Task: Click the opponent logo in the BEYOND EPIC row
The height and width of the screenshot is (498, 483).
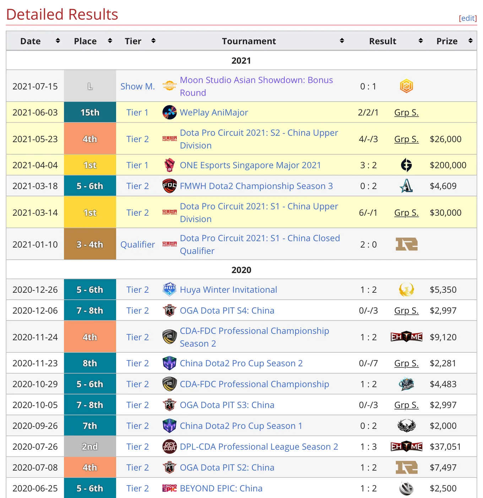Action: pyautogui.click(x=406, y=488)
